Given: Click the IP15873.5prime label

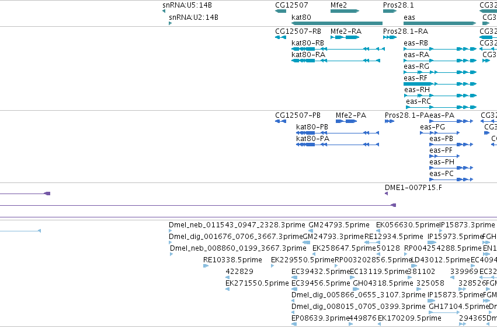Looking at the screenshot, I should [x=455, y=295].
